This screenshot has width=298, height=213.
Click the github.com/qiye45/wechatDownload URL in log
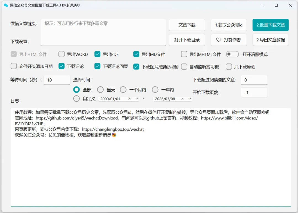77,118
